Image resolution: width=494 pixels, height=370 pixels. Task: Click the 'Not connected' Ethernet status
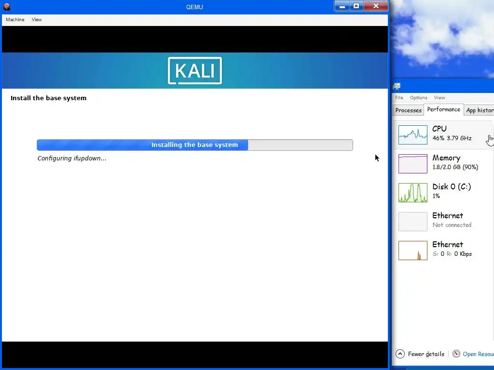(452, 225)
